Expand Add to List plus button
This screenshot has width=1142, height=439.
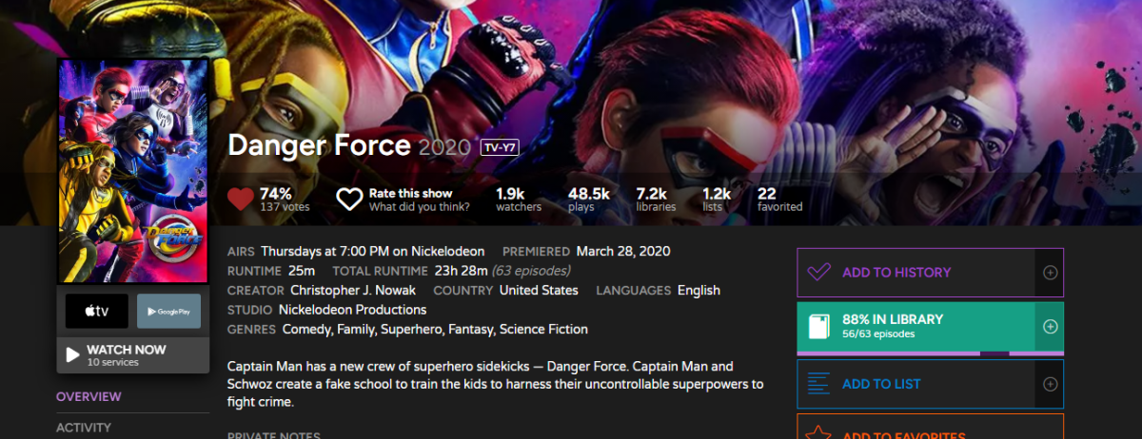pyautogui.click(x=1050, y=384)
